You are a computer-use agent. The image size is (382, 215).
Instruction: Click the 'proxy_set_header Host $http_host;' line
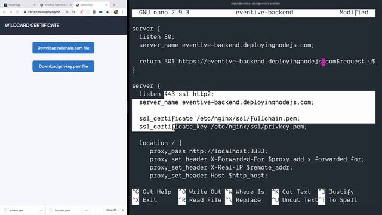coord(208,176)
